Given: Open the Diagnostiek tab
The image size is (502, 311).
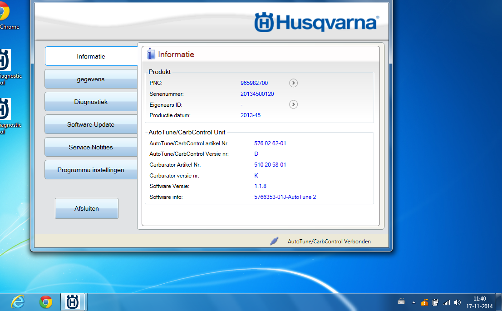Looking at the screenshot, I should coord(91,102).
